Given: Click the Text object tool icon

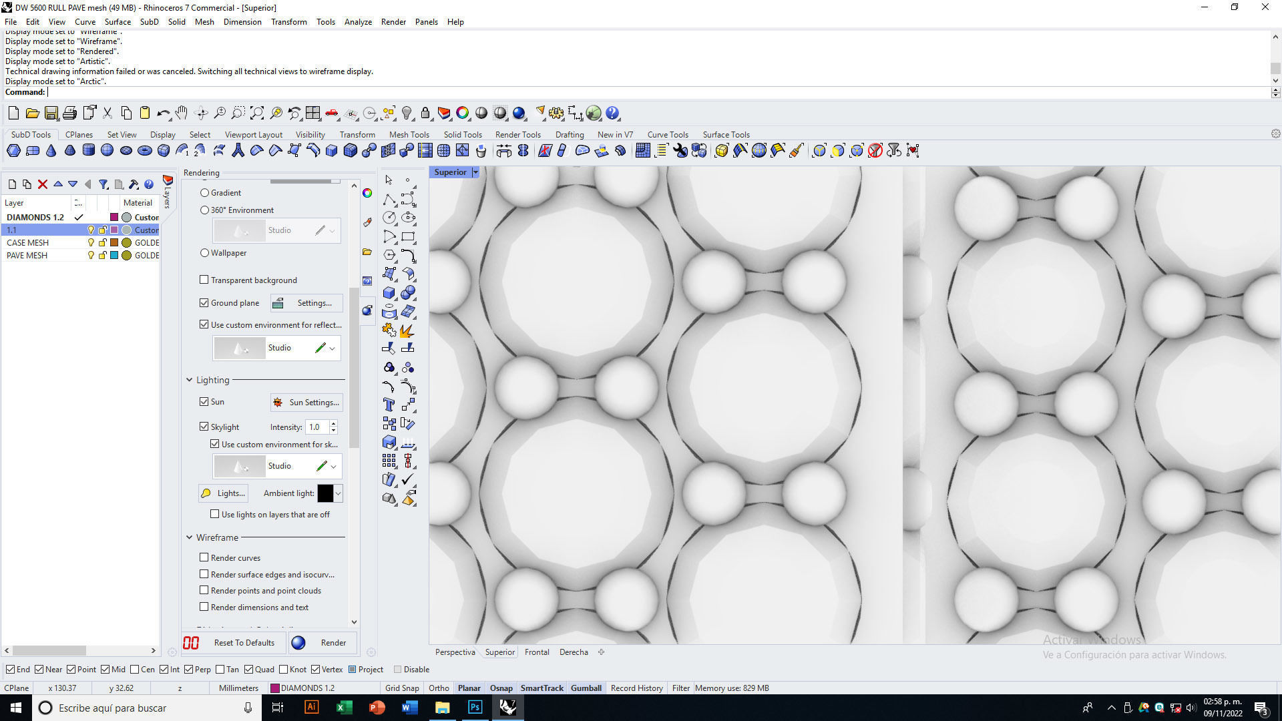Looking at the screenshot, I should (x=389, y=405).
